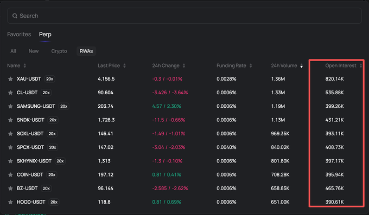The width and height of the screenshot is (369, 215).
Task: Open the SAMSUNG-USDT market
Action: click(x=36, y=106)
